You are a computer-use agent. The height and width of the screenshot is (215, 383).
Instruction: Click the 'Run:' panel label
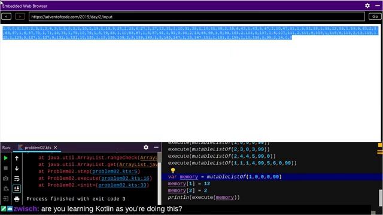pos(7,148)
